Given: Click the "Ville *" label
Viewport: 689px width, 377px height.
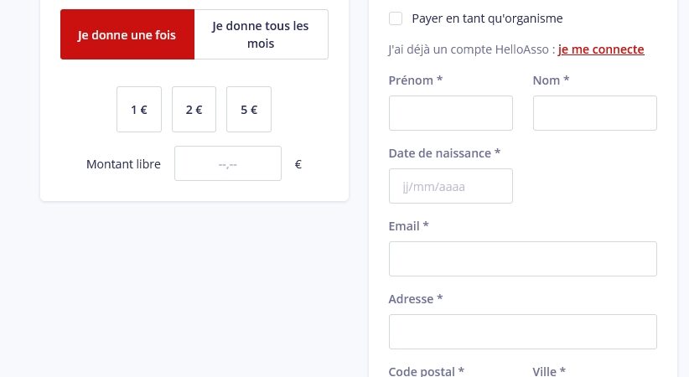Looking at the screenshot, I should pos(549,371).
